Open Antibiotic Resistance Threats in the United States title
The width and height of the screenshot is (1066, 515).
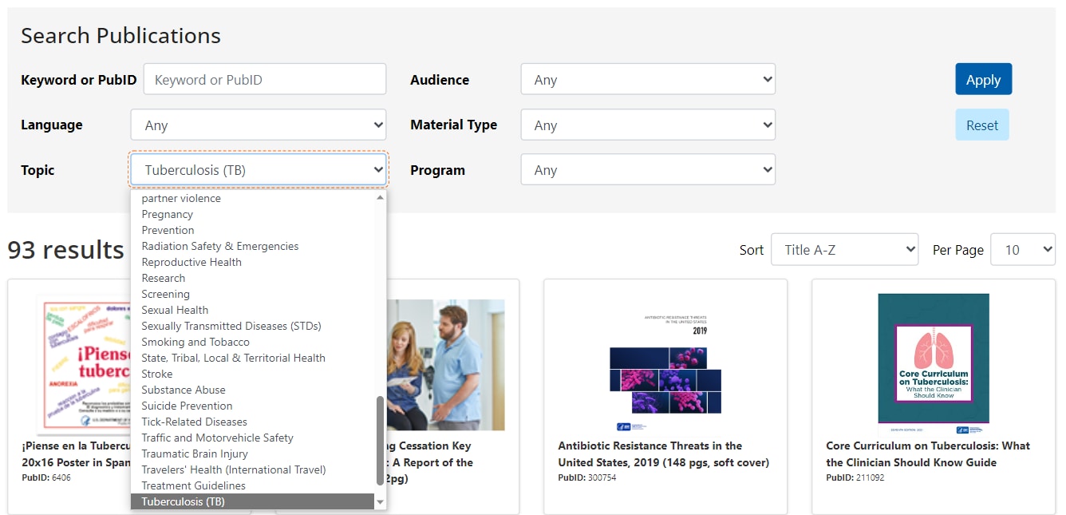[x=664, y=454]
